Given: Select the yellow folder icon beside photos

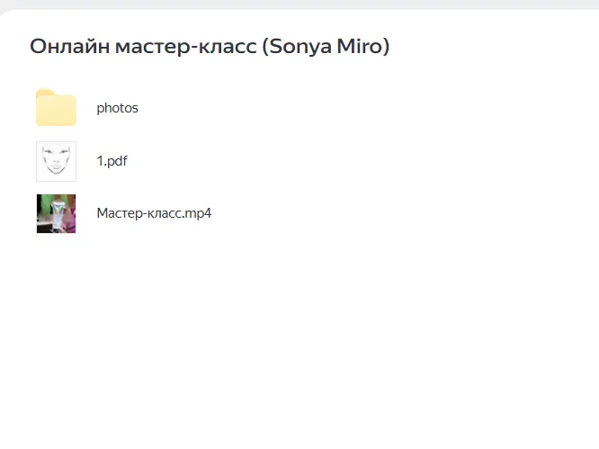Looking at the screenshot, I should point(56,108).
